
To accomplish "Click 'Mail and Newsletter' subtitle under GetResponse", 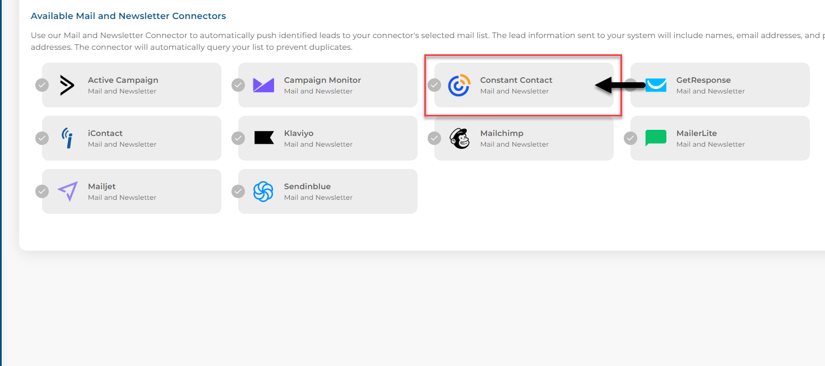I will click(711, 91).
